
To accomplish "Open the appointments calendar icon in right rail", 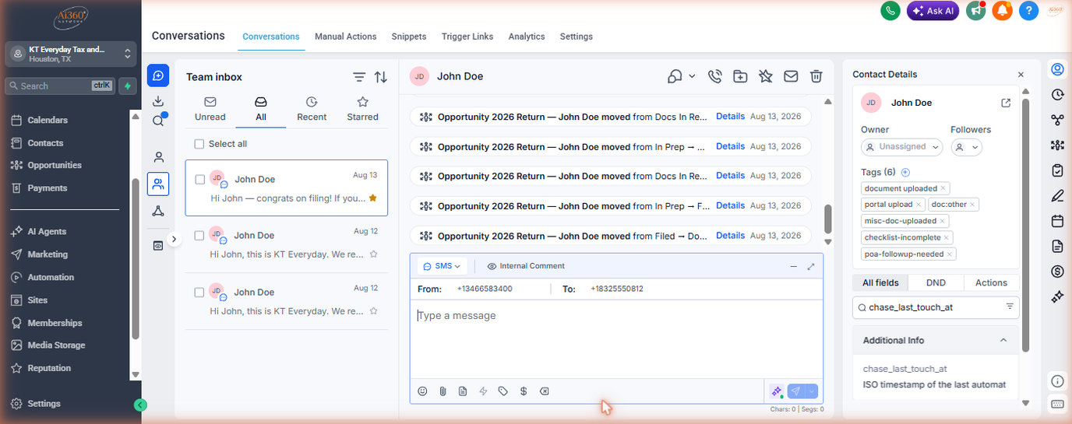I will point(1057,221).
